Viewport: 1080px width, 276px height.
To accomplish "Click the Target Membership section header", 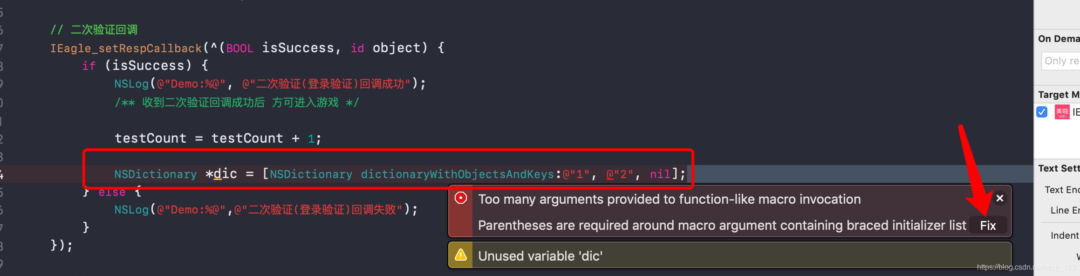I will pyautogui.click(x=1058, y=95).
